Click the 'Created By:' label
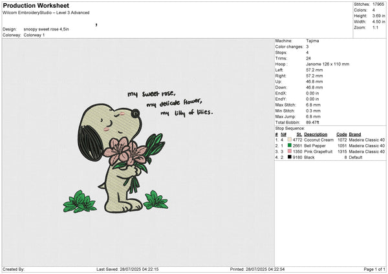Screen dimensions: 388x274 pyautogui.click(x=14, y=269)
